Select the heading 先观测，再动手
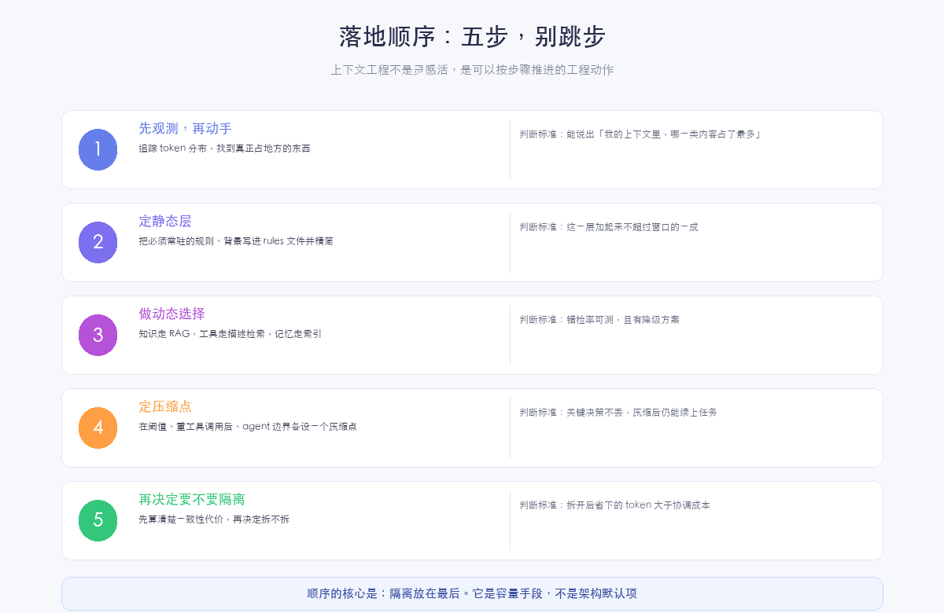 coord(185,128)
